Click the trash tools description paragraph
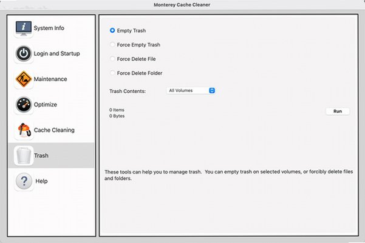Image resolution: width=365 pixels, height=243 pixels. 228,175
